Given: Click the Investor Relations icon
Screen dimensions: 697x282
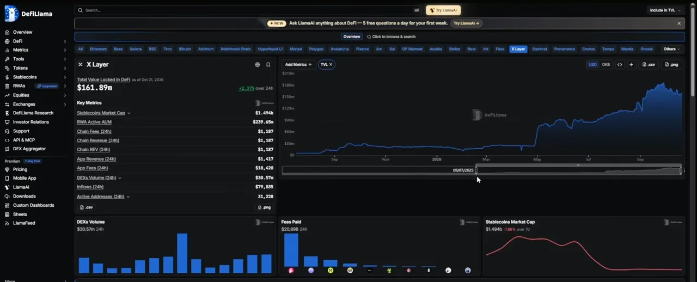Looking at the screenshot, I should (x=7, y=122).
